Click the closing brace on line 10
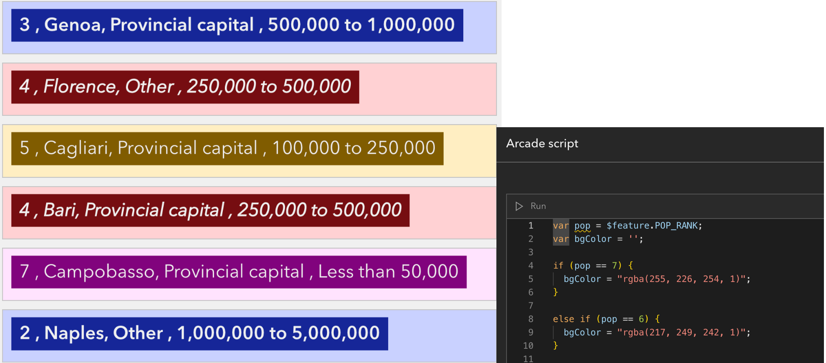The image size is (826, 363). tap(556, 345)
